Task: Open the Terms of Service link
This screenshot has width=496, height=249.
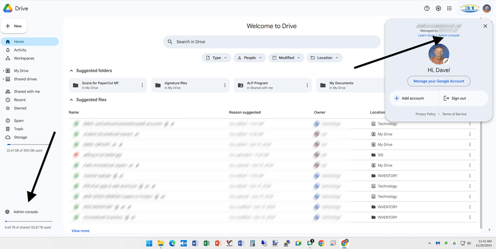Action: [454, 114]
